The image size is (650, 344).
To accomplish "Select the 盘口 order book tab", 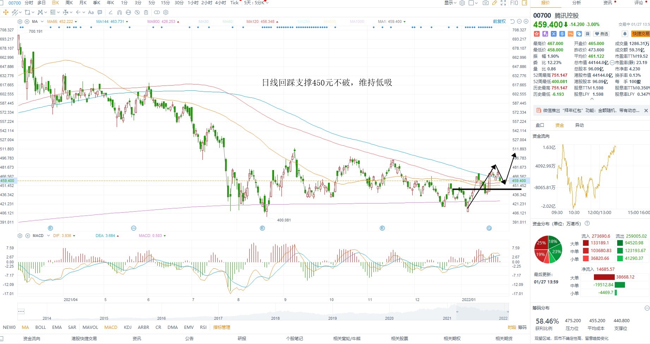I will (x=540, y=125).
